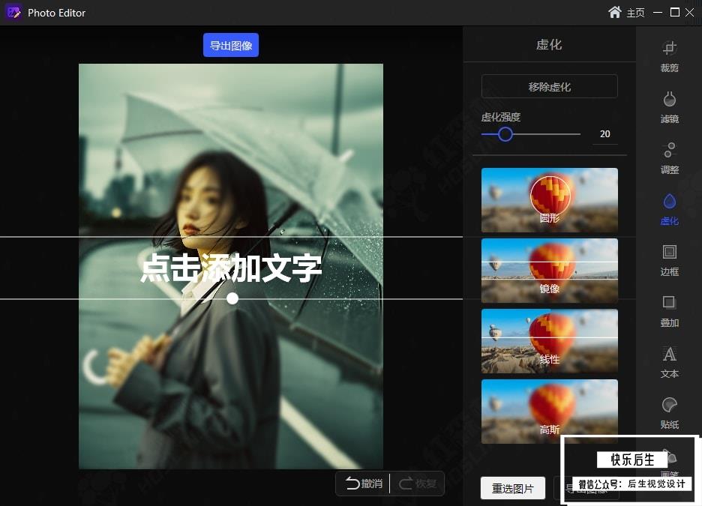Choose the 圆形 circular blur preset
702x506 pixels.
[x=549, y=200]
